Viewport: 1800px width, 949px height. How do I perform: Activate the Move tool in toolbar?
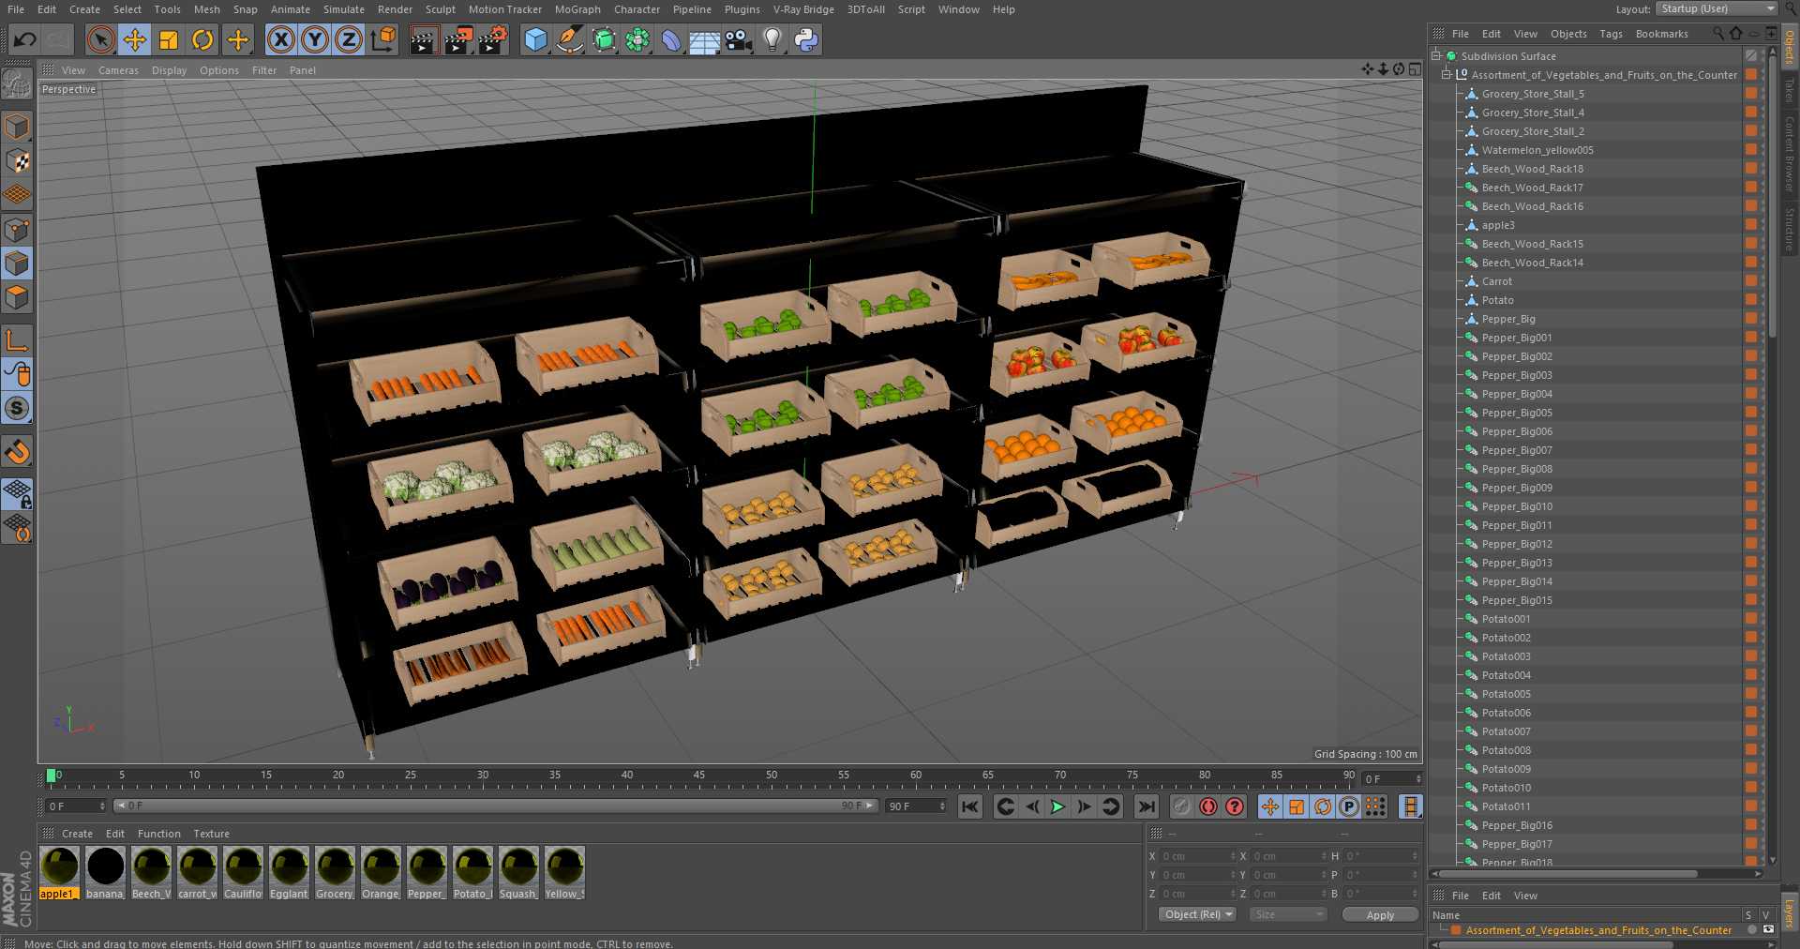tap(134, 39)
